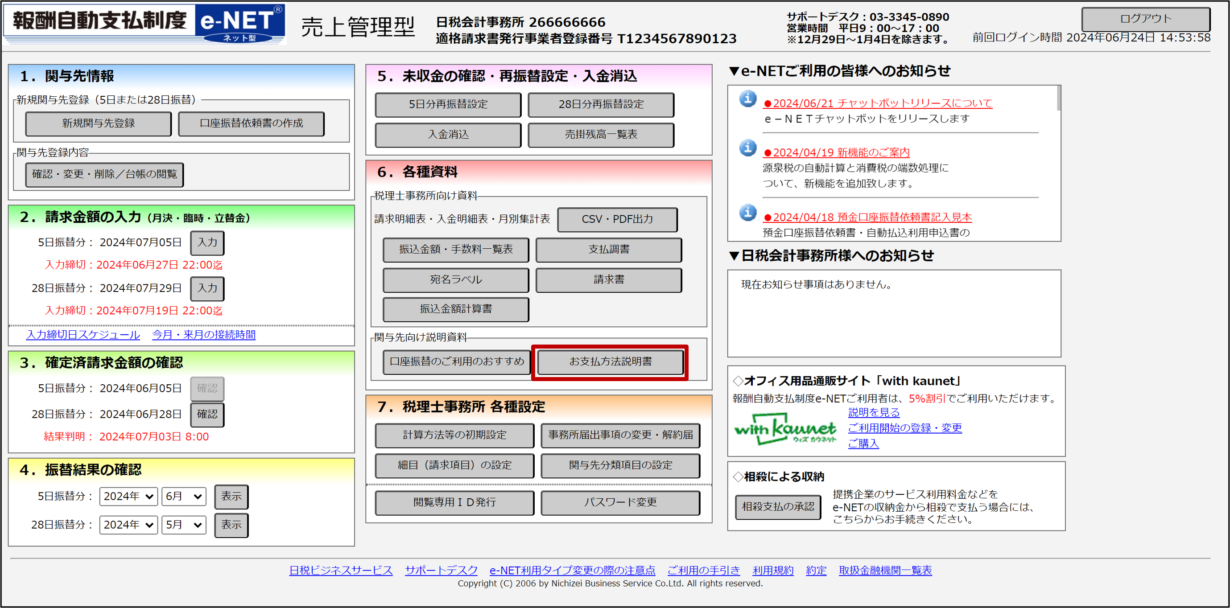
Task: Open month dropdown showing 6月
Action: pos(183,496)
